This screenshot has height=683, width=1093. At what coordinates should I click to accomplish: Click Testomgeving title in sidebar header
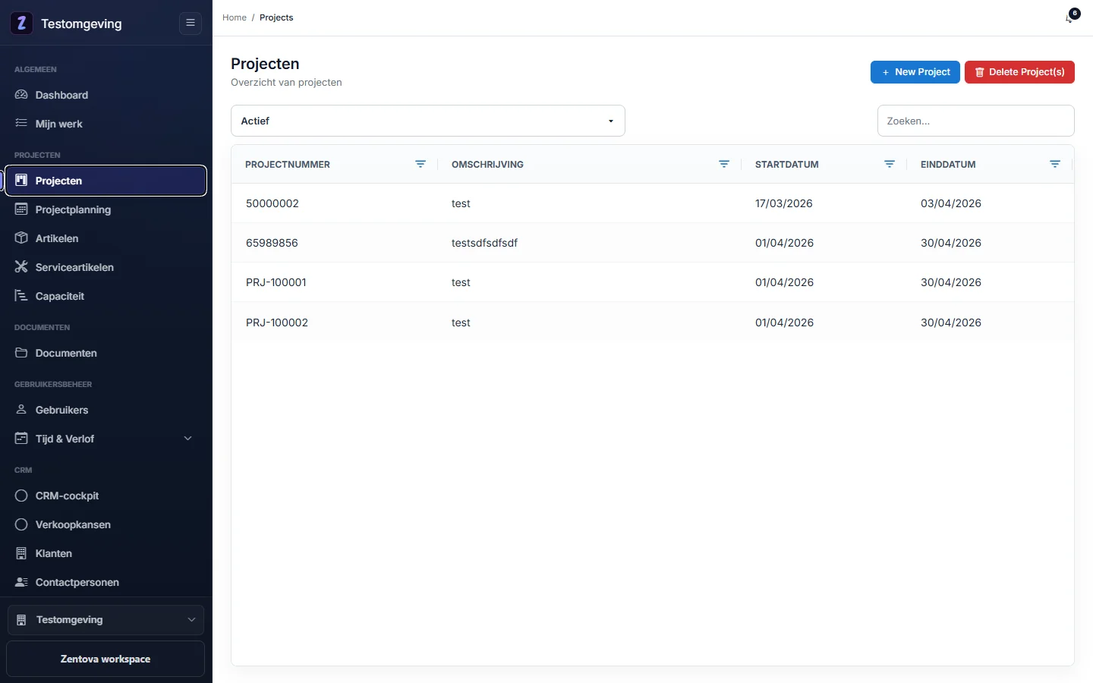click(x=81, y=24)
